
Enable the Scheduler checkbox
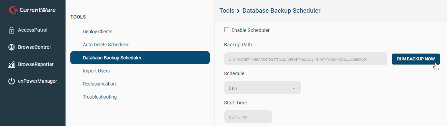(227, 30)
